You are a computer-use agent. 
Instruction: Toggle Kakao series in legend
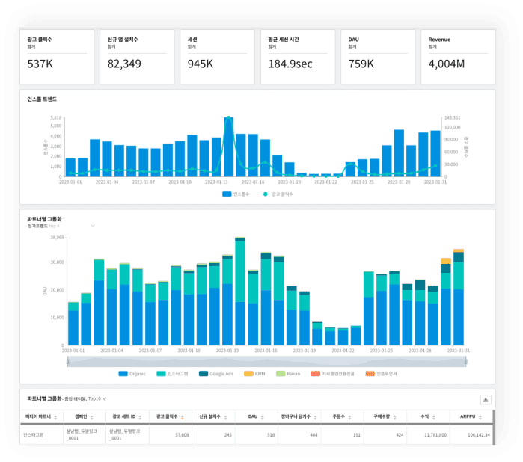(288, 374)
